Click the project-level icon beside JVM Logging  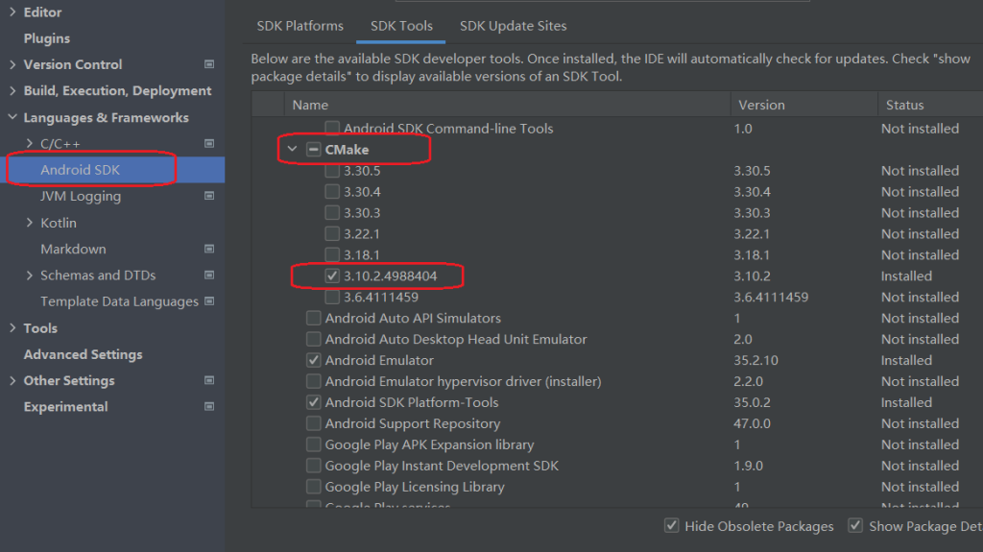[209, 196]
